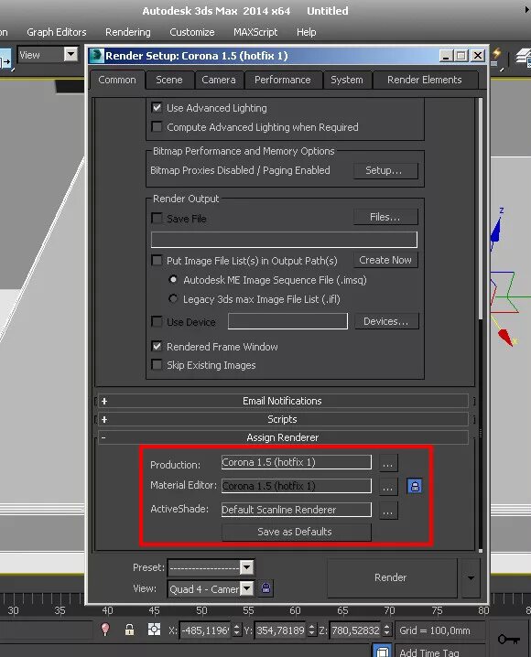Viewport: 531px width, 657px height.
Task: Choose Production renderer with ... button
Action: pos(388,463)
